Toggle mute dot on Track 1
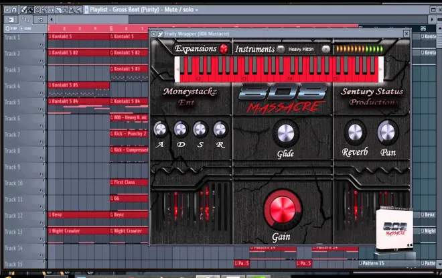This screenshot has height=278, width=442. pos(41,45)
